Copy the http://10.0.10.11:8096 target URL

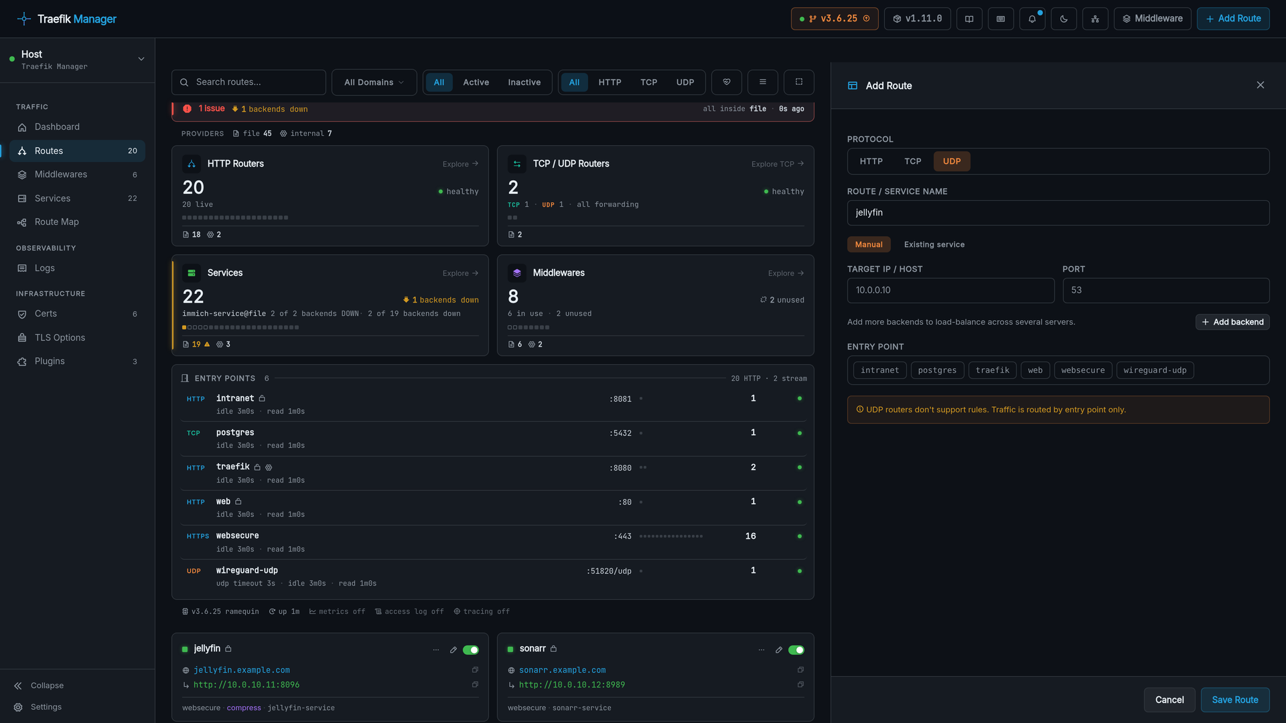(x=475, y=685)
